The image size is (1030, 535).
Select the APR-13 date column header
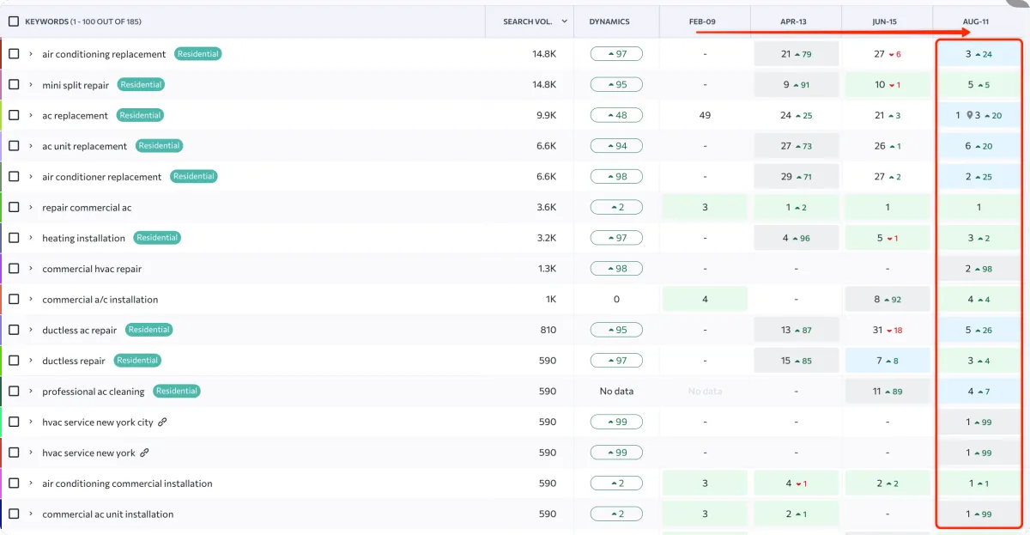click(x=796, y=21)
